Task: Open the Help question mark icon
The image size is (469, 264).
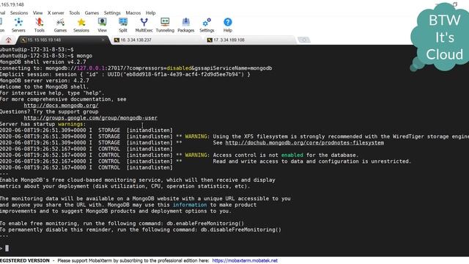Action: [228, 25]
